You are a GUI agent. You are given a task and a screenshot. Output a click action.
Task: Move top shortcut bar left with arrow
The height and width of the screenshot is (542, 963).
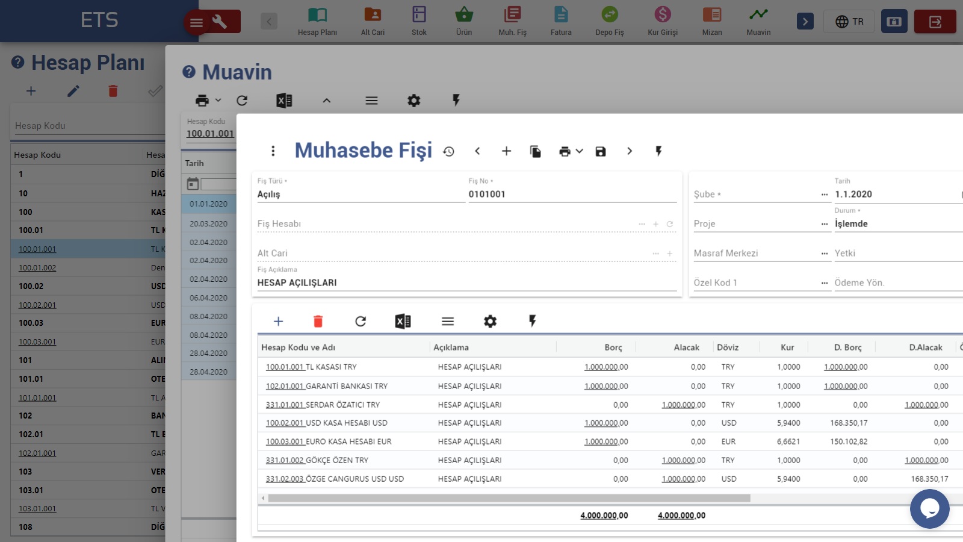[x=269, y=22]
